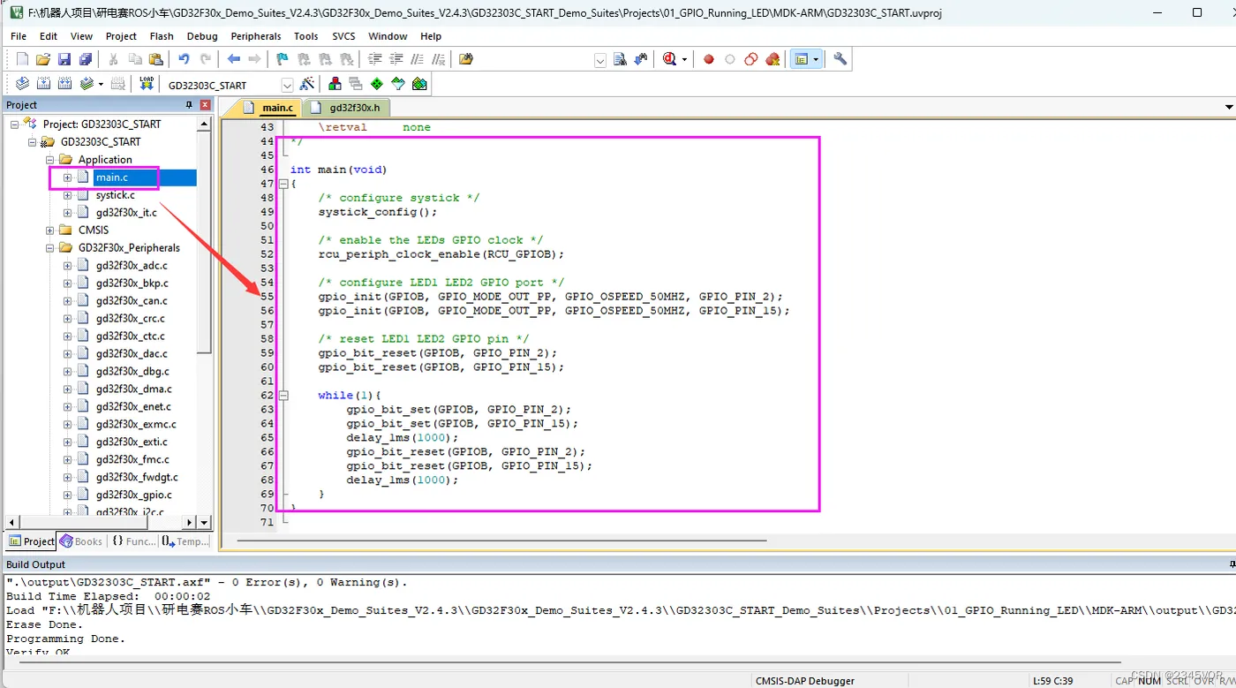The width and height of the screenshot is (1236, 688).
Task: Open the Peripherals menu
Action: coord(256,36)
